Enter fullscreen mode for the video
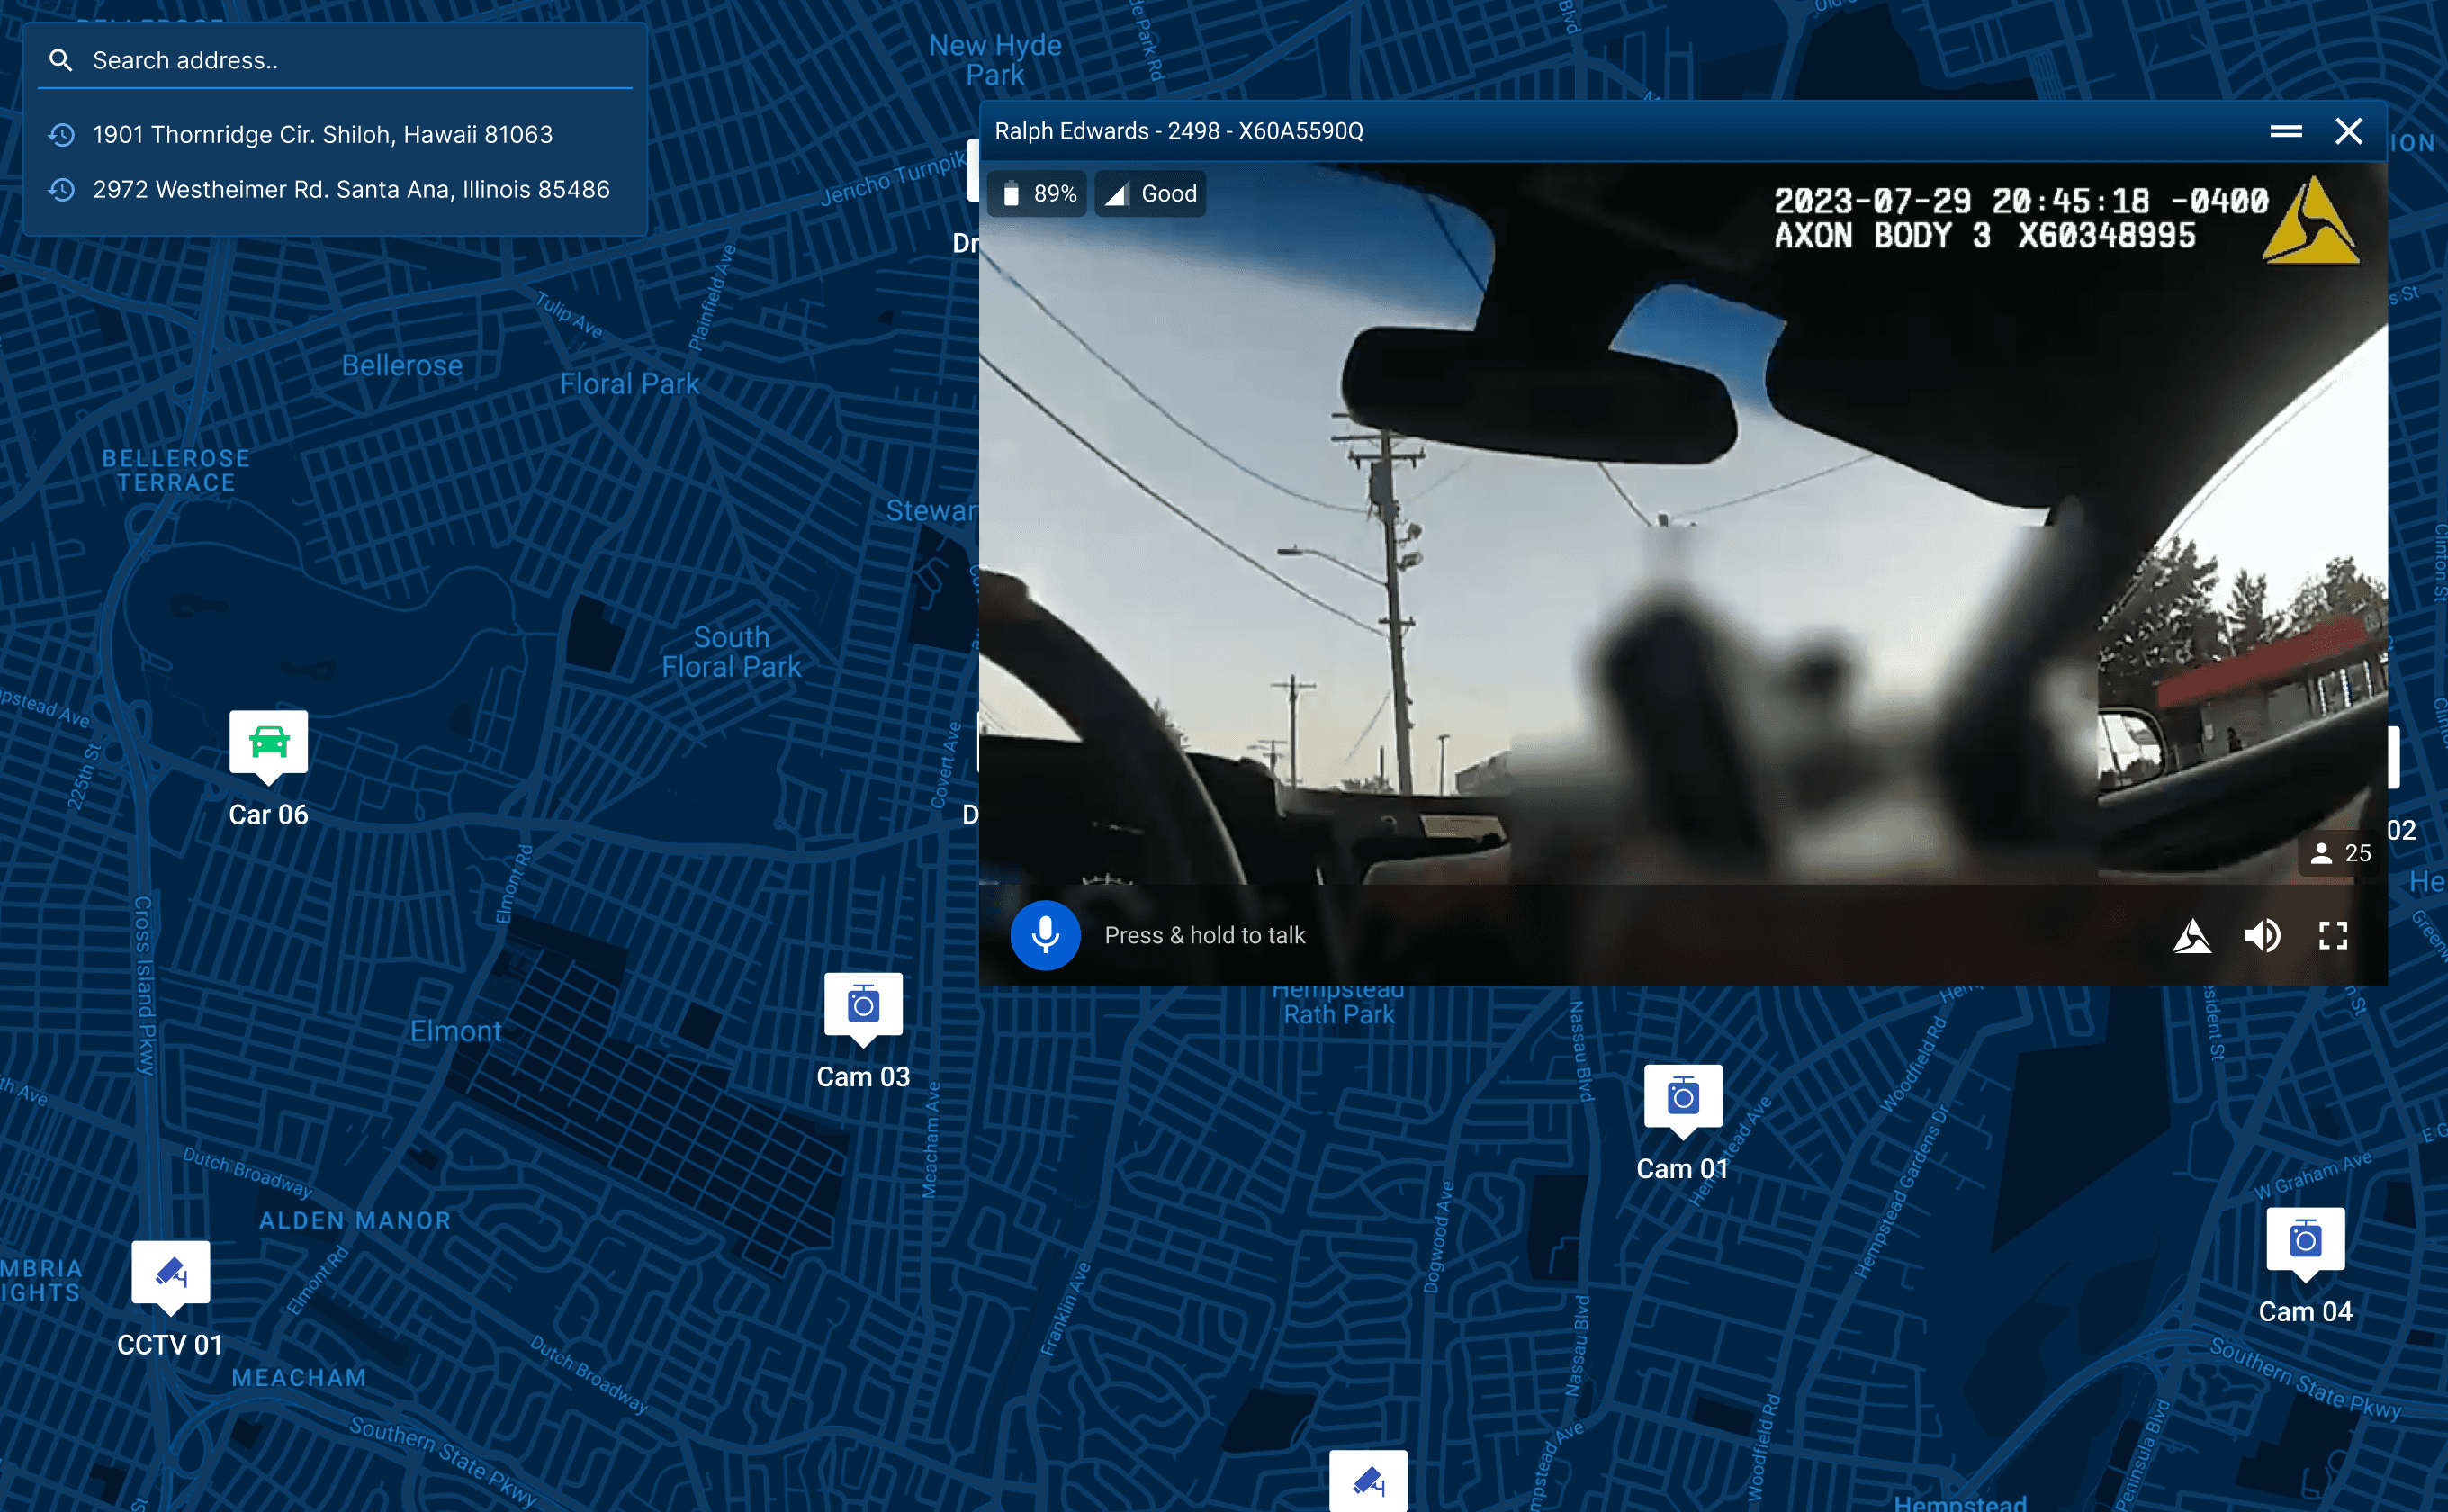2448x1512 pixels. click(x=2332, y=936)
